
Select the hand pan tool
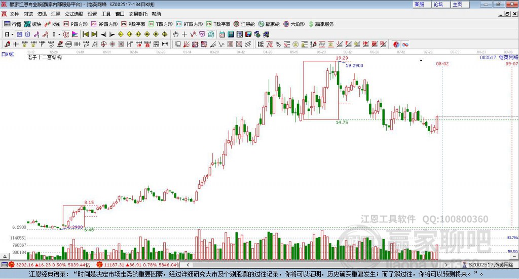pos(175,34)
